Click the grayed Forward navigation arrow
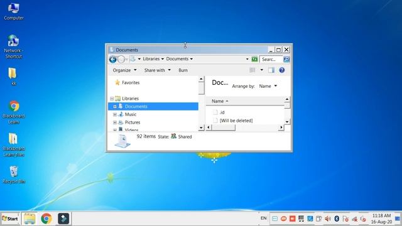 (121, 60)
